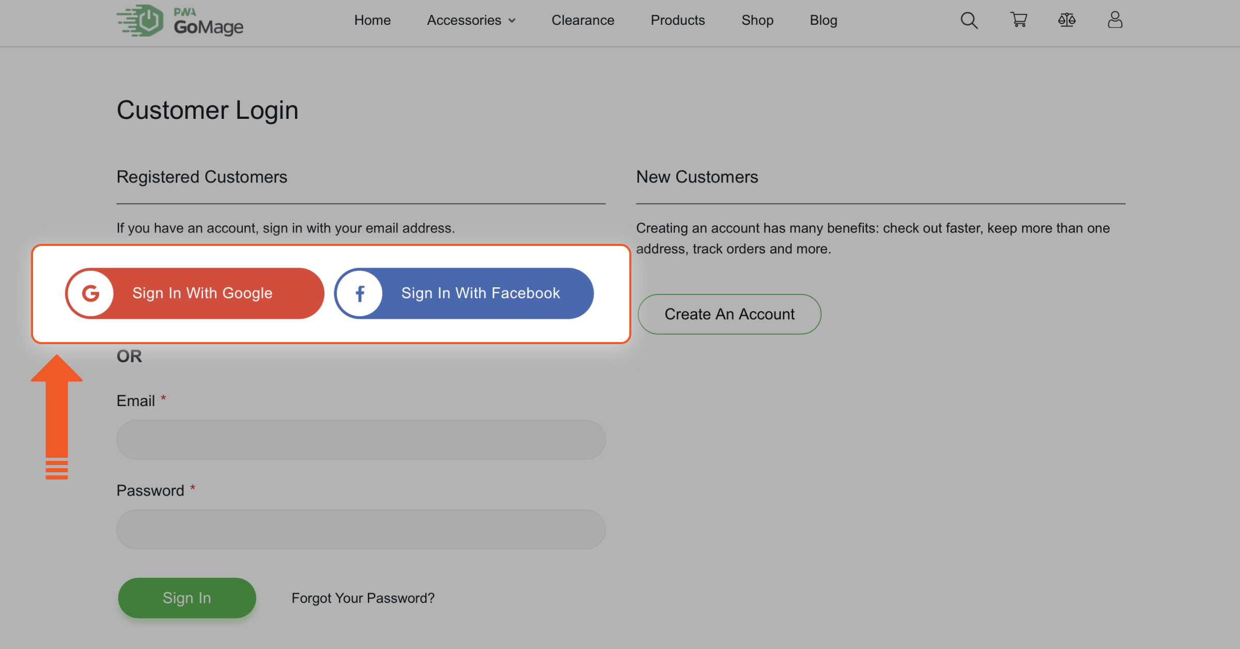Click the Registered Customers heading
The height and width of the screenshot is (649, 1240).
[202, 177]
